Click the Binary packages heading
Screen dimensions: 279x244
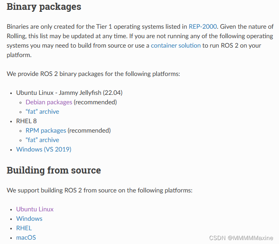(x=44, y=7)
